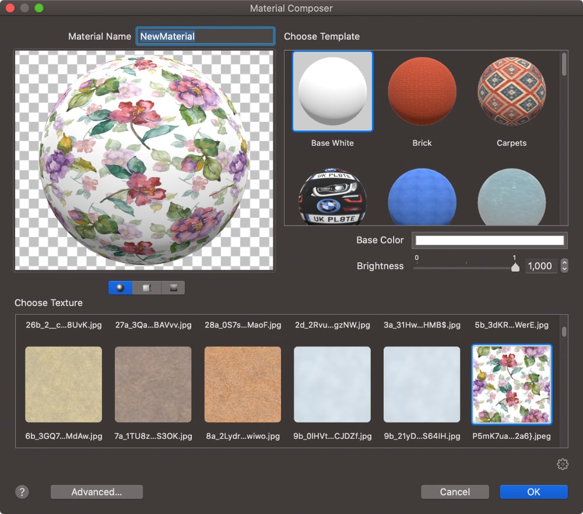This screenshot has width=583, height=514.
Task: Edit the Material Name field
Action: click(205, 36)
